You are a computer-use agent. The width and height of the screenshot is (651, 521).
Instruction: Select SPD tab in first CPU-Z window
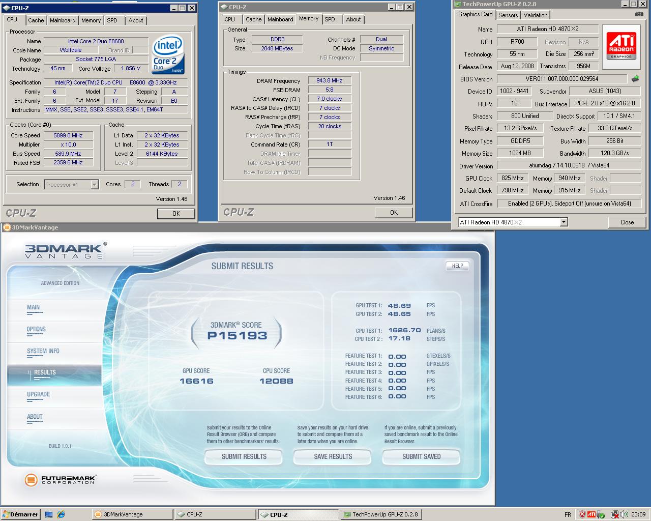(112, 20)
